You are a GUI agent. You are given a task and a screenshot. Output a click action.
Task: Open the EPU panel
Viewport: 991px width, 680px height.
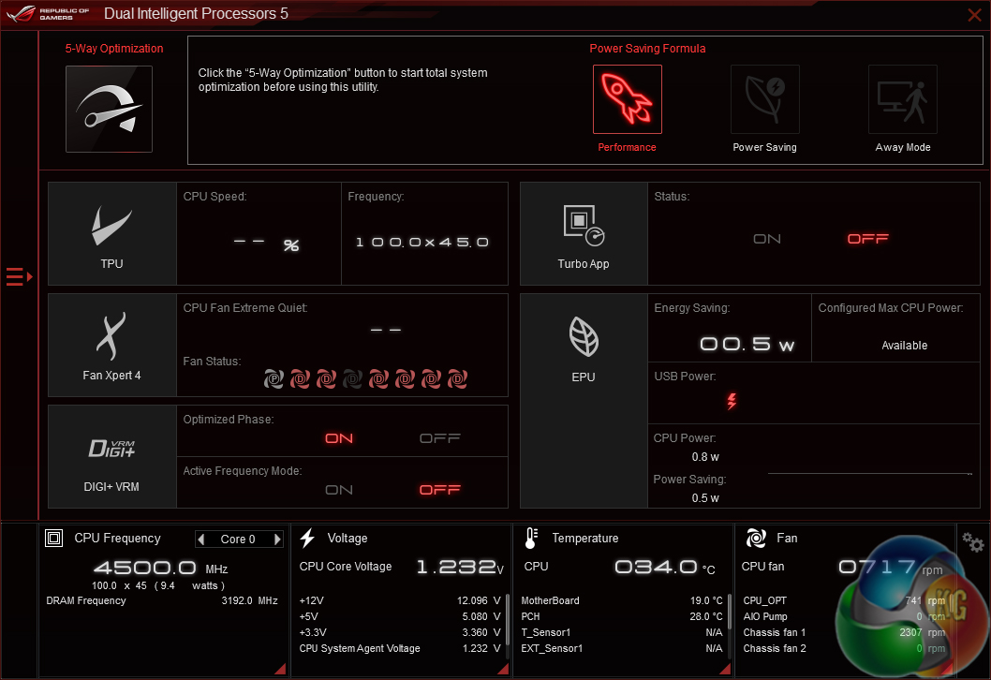[x=583, y=345]
